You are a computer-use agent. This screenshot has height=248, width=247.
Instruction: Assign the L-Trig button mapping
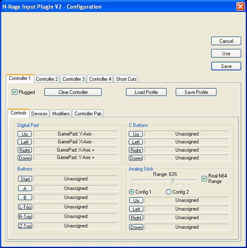click(25, 207)
